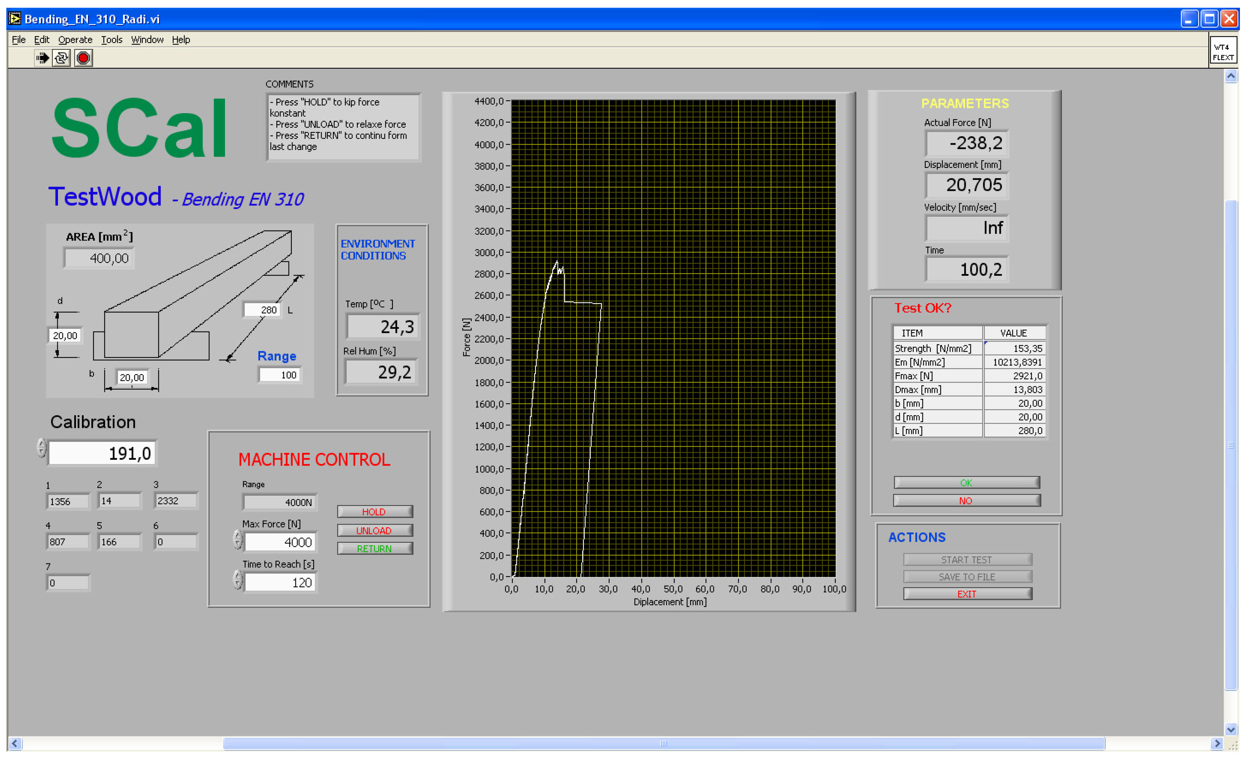Image resolution: width=1248 pixels, height=762 pixels.
Task: Click the horizontal scrollbar left arrow
Action: [x=15, y=743]
